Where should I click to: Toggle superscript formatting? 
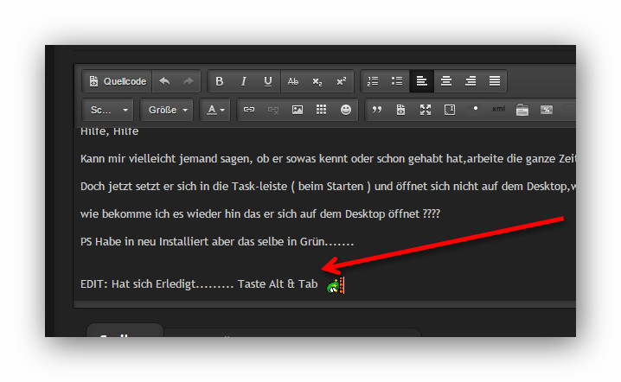342,81
